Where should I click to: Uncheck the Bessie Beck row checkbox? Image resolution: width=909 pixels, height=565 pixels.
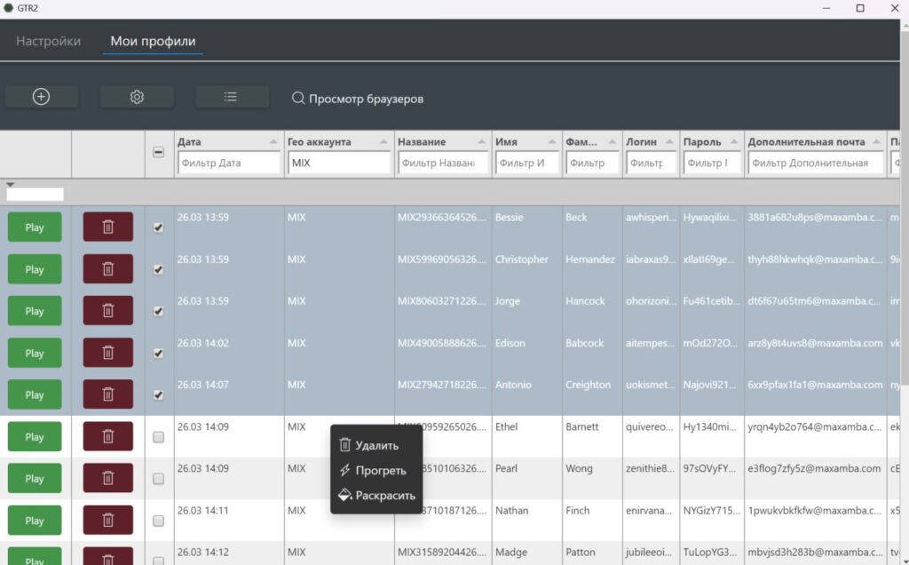(158, 227)
